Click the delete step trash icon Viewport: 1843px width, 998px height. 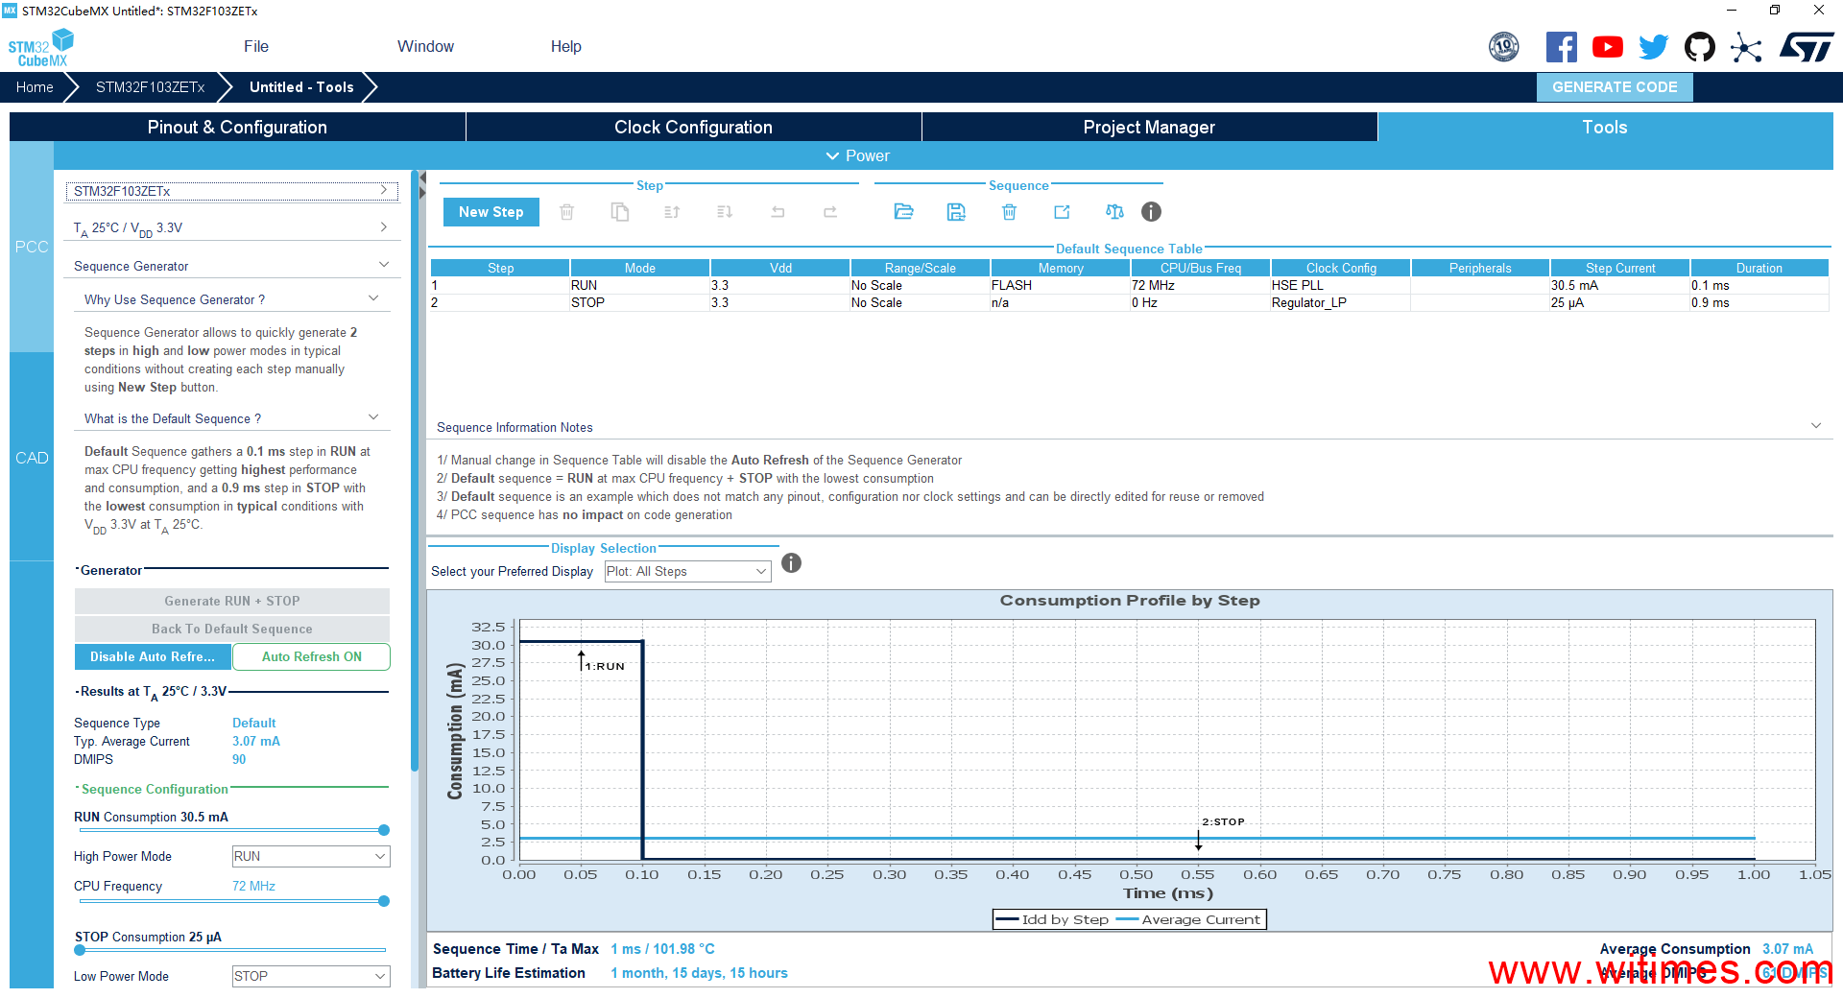point(567,212)
